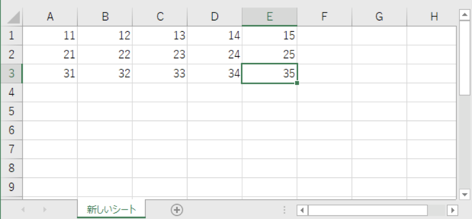Click empty cell A4
The width and height of the screenshot is (472, 219).
(50, 92)
